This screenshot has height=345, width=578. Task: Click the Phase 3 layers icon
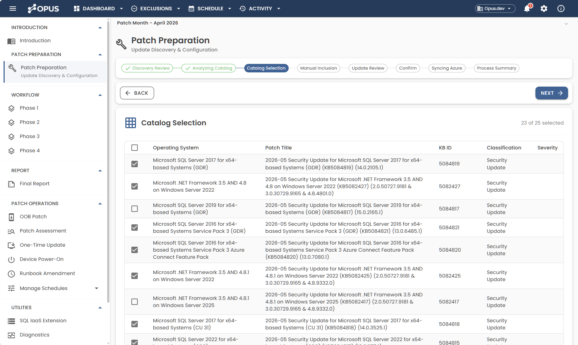(11, 137)
